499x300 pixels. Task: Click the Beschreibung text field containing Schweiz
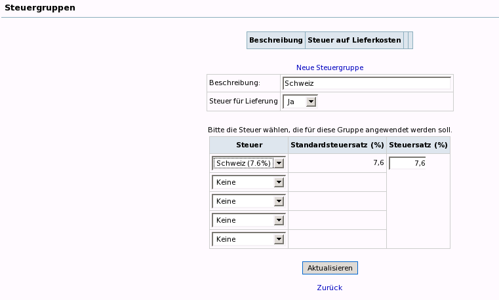[367, 83]
